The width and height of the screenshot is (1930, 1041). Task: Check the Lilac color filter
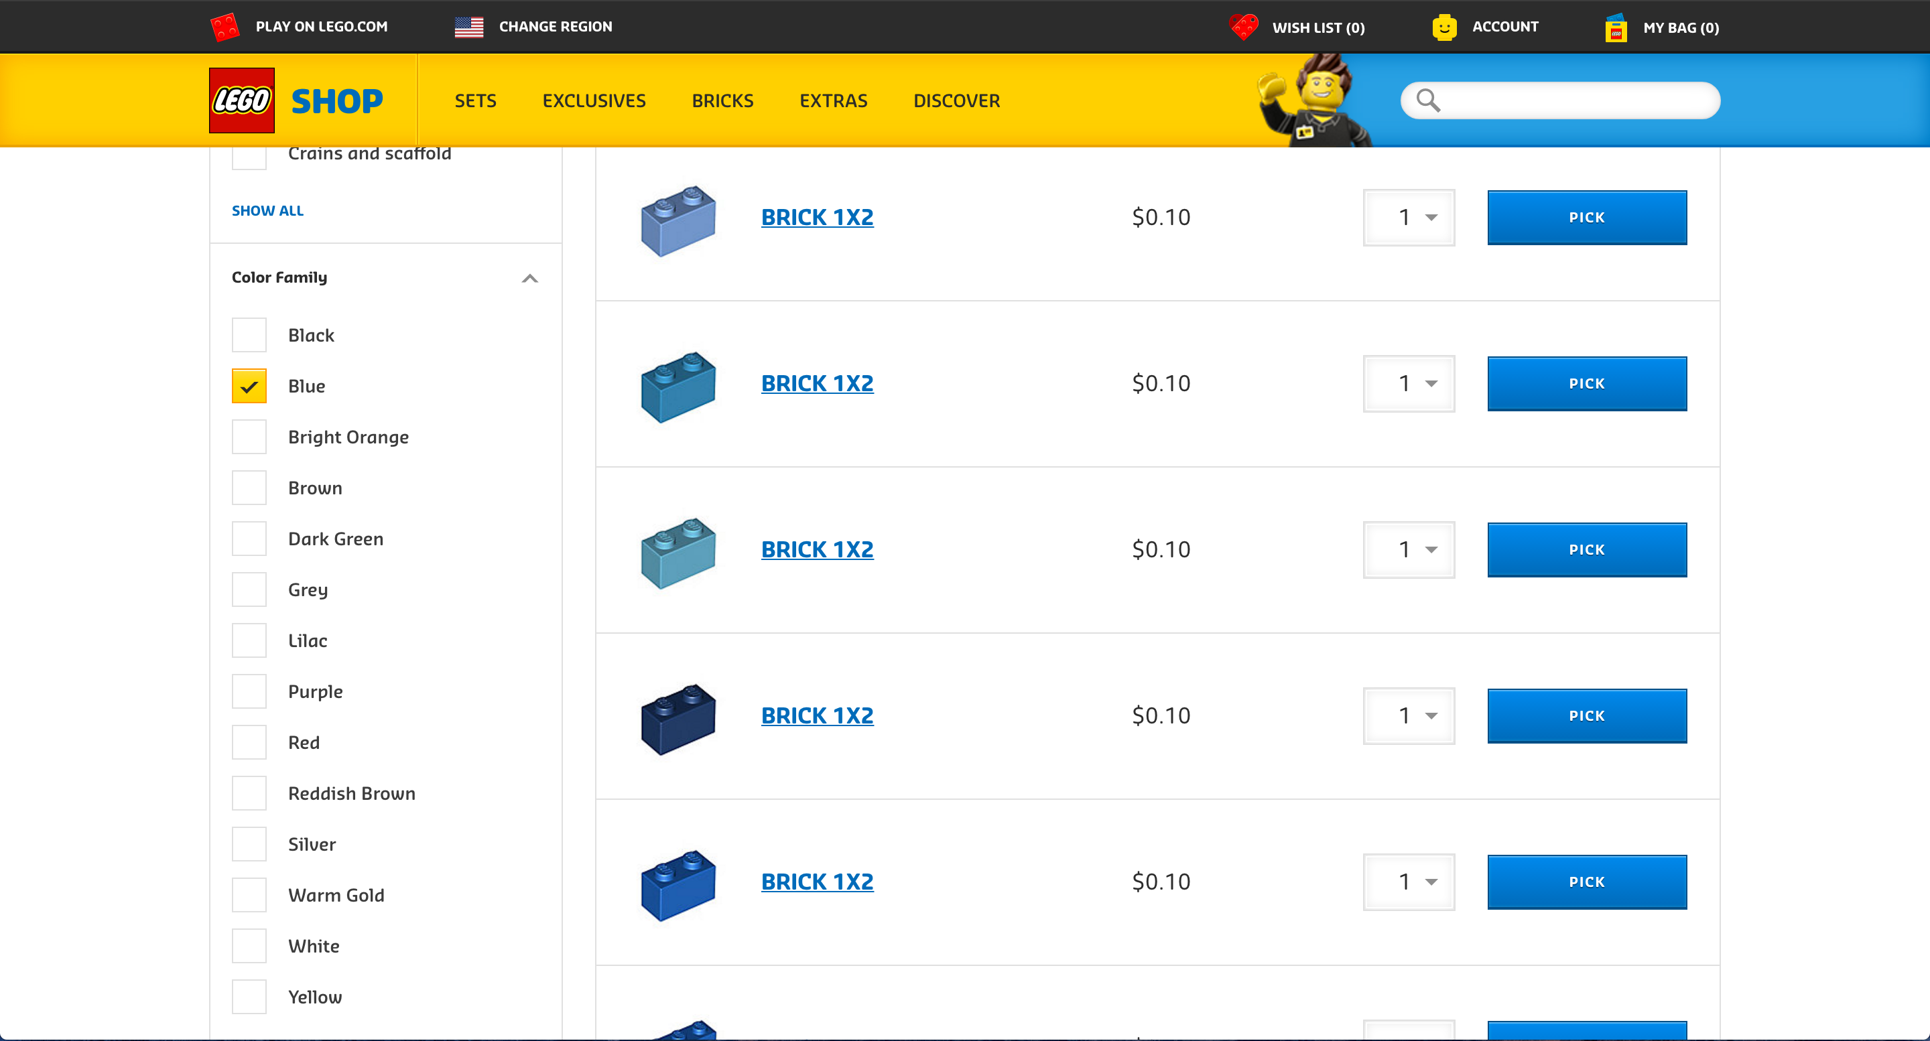point(249,640)
